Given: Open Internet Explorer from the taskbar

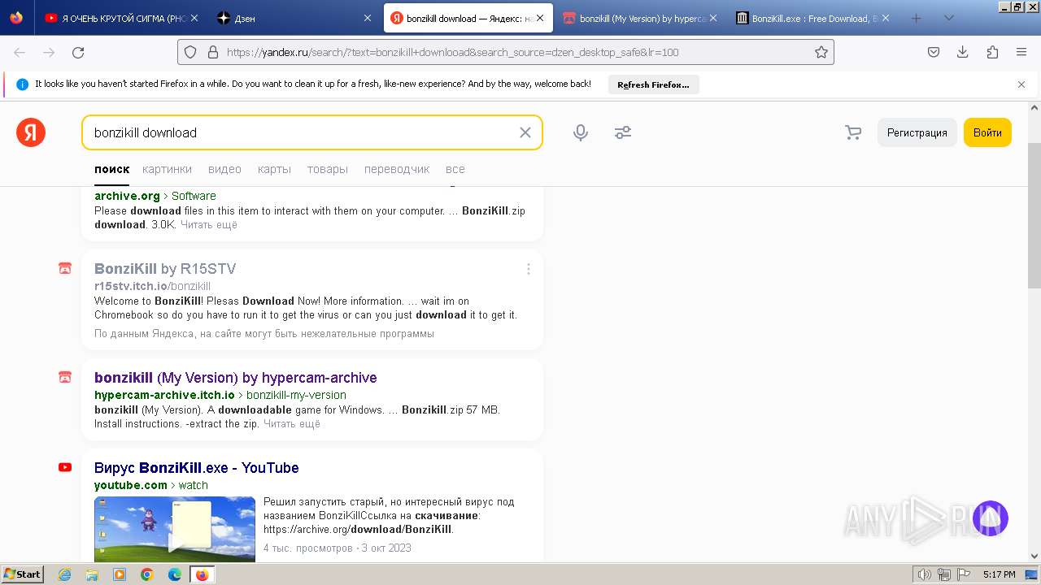Looking at the screenshot, I should [x=65, y=574].
